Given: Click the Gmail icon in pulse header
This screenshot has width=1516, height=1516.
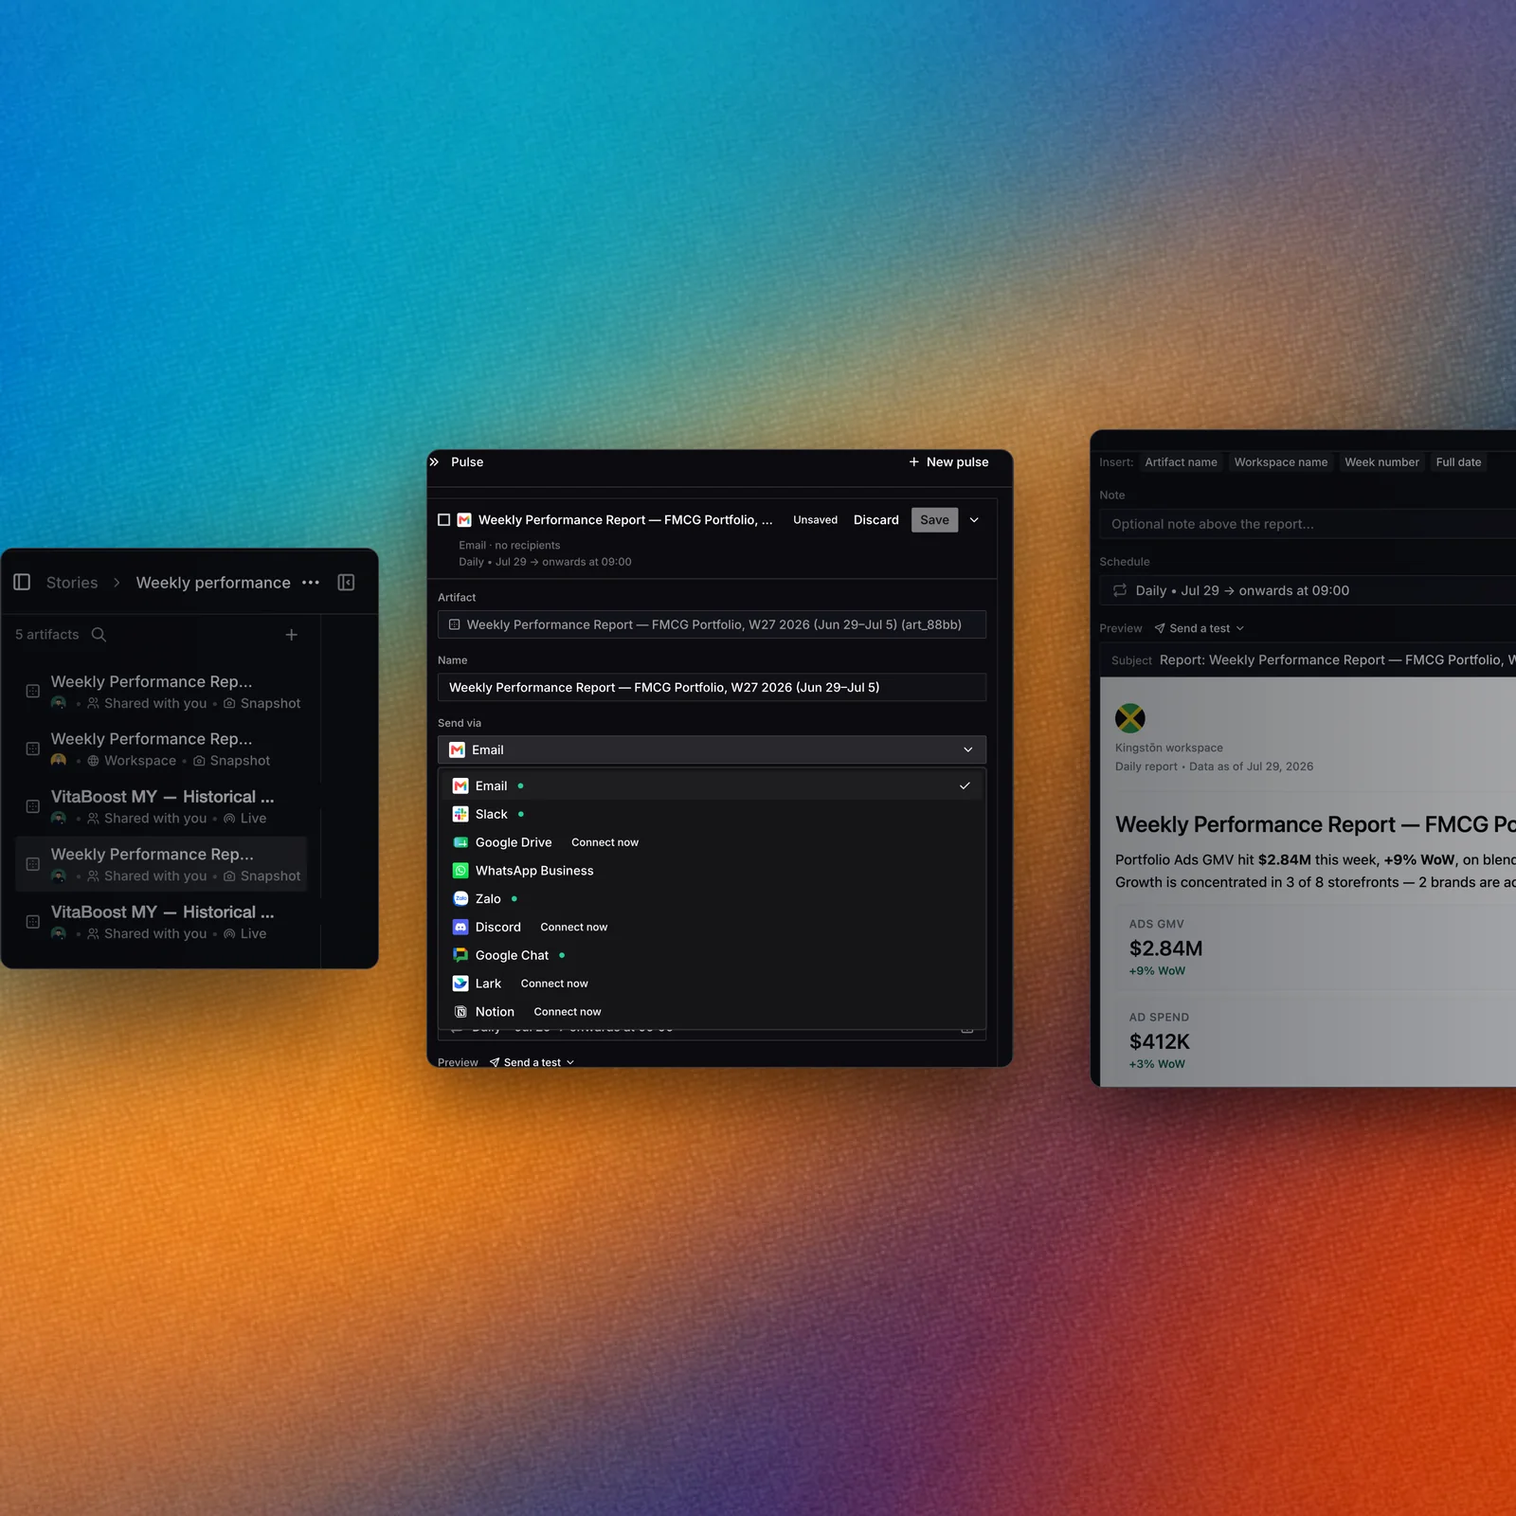Looking at the screenshot, I should pos(464,520).
